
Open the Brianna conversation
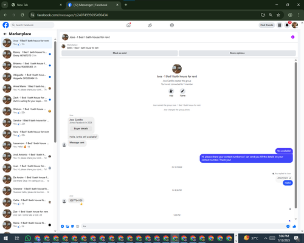coord(27,65)
